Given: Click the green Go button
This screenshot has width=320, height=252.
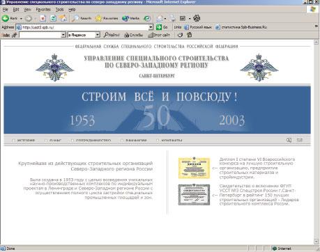Looking at the screenshot, I should pyautogui.click(x=162, y=27).
